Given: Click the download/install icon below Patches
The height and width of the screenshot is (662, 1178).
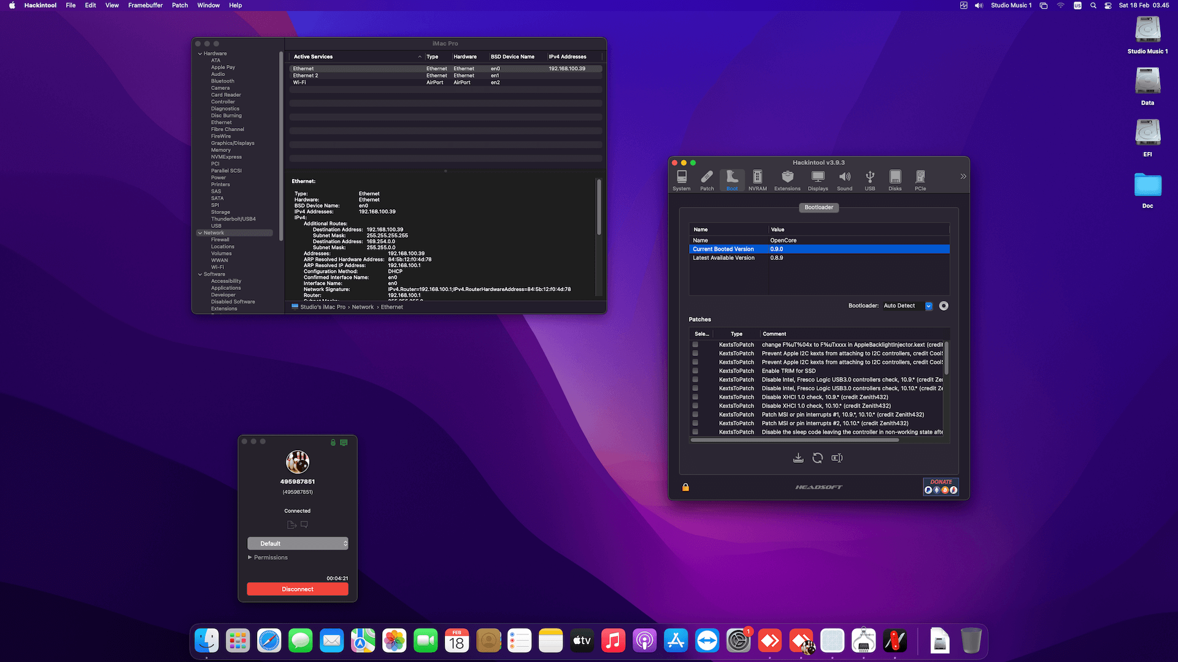Looking at the screenshot, I should point(798,458).
